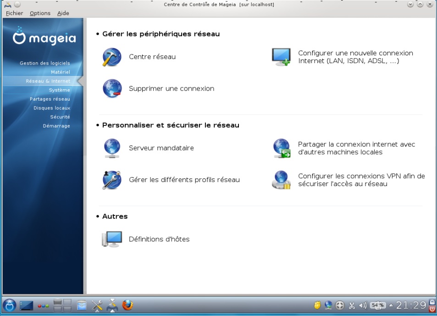Click the red power leave button

point(432,309)
